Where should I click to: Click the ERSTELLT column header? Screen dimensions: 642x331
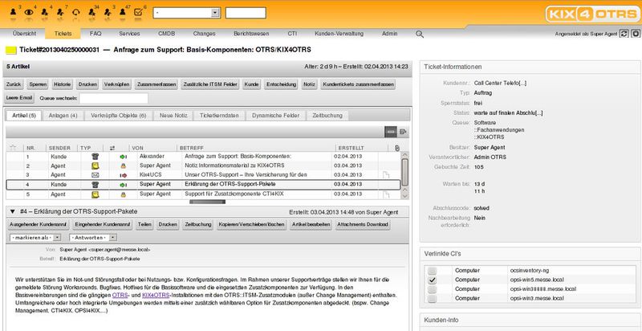point(351,148)
